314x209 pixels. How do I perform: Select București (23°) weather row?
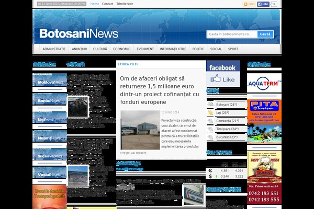coord(231,137)
